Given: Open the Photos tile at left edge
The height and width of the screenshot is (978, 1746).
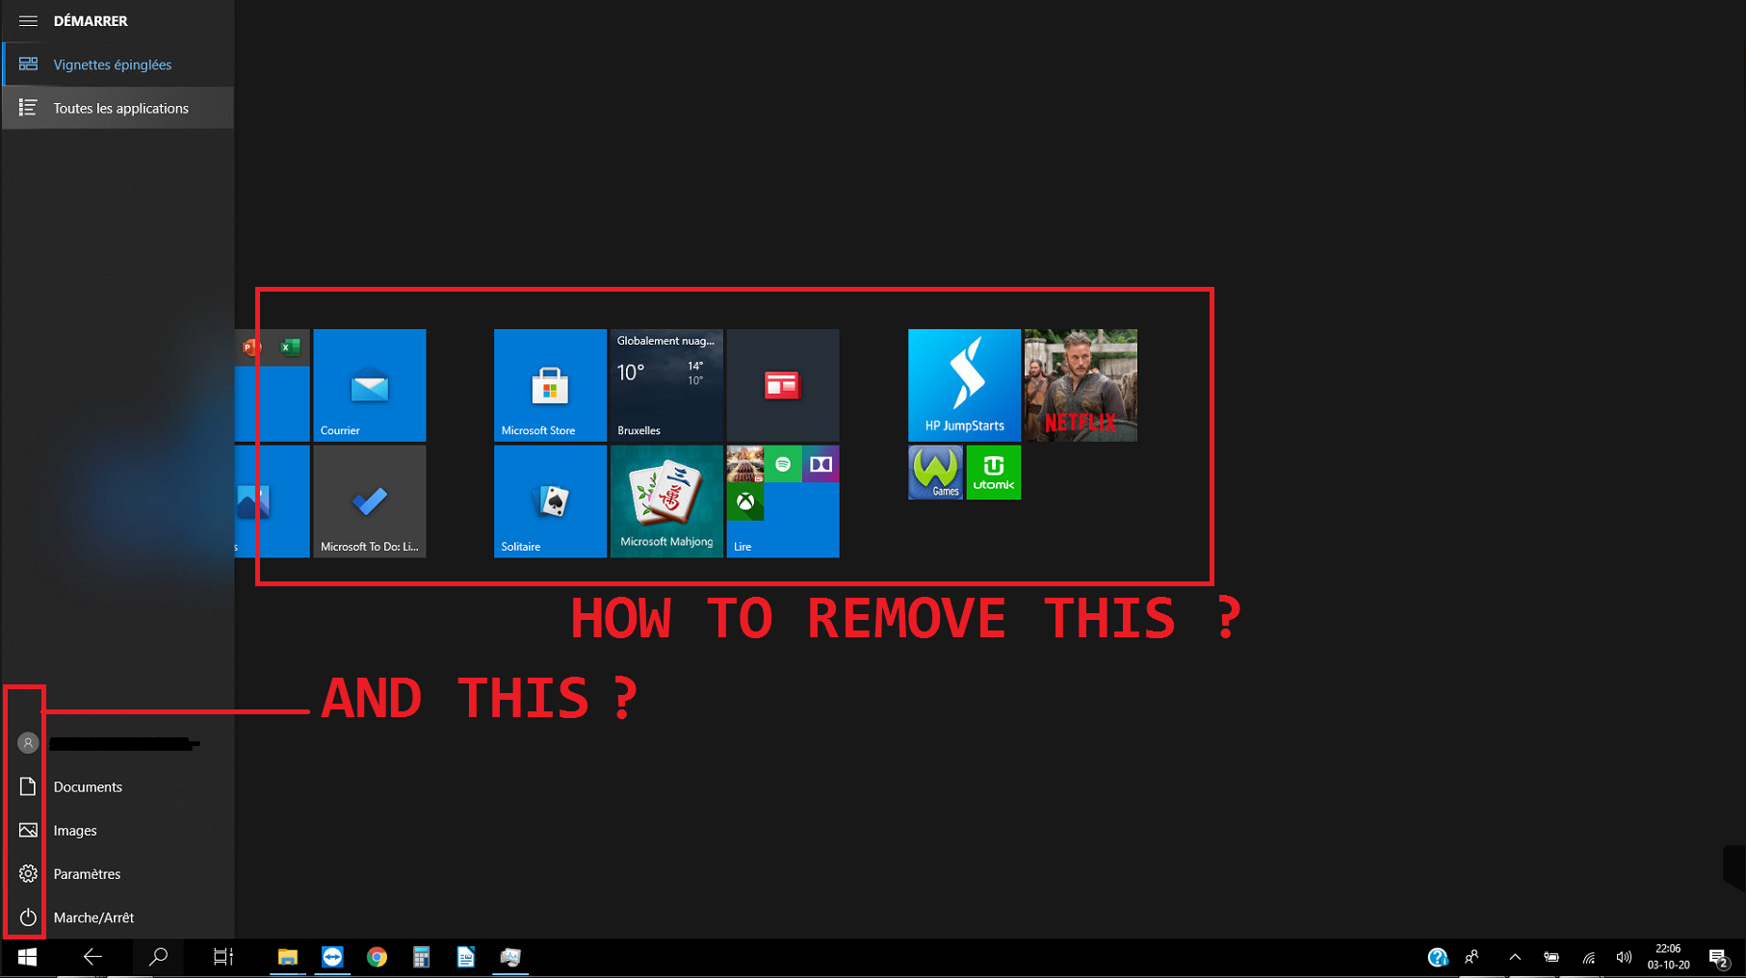Looking at the screenshot, I should 273,501.
